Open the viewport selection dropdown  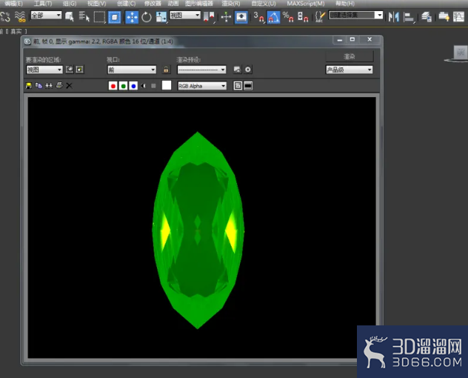click(132, 70)
